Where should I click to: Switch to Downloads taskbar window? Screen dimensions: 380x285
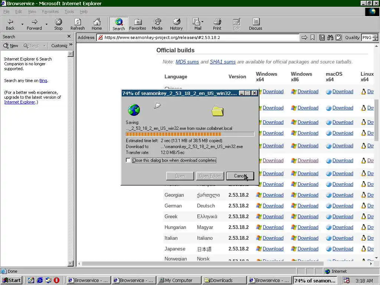(x=225, y=280)
